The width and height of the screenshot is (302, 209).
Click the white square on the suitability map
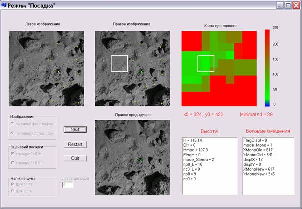[x=206, y=63]
